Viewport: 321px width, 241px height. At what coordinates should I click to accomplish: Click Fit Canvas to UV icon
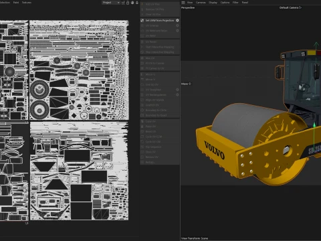point(142,68)
